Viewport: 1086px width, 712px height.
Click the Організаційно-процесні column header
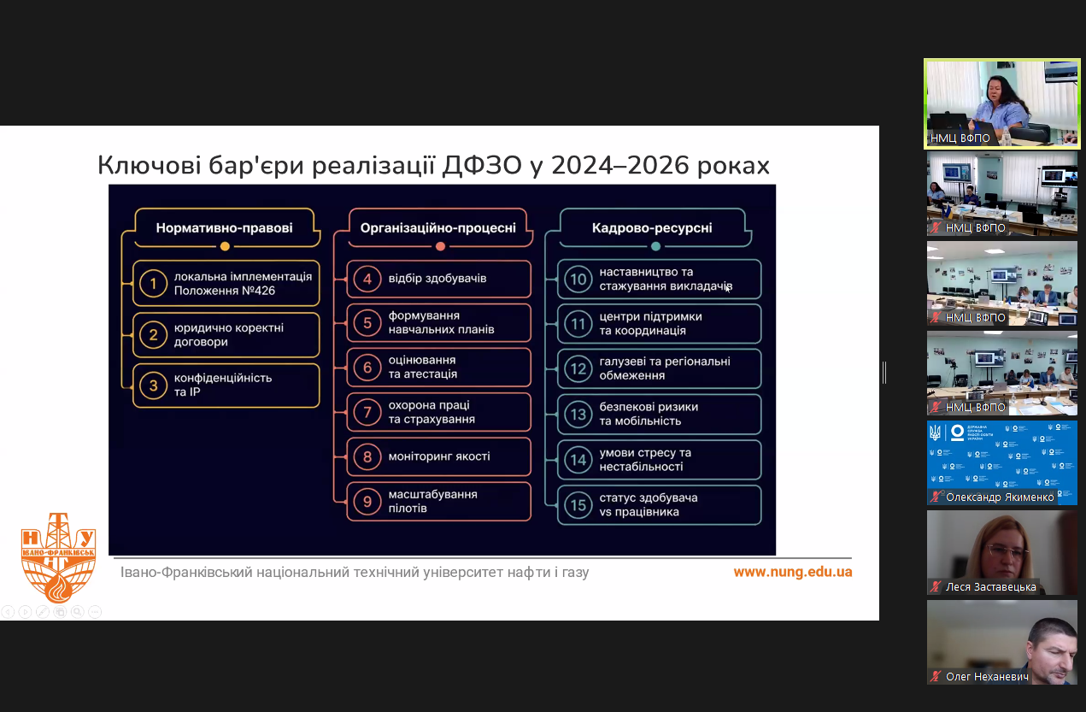[x=438, y=228]
